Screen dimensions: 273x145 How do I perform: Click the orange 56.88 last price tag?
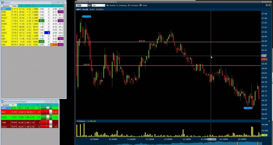[x=264, y=59]
